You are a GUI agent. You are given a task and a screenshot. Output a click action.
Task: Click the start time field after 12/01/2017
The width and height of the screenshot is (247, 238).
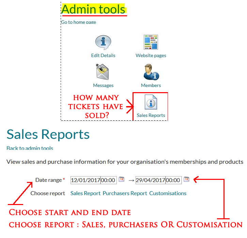tap(108, 180)
